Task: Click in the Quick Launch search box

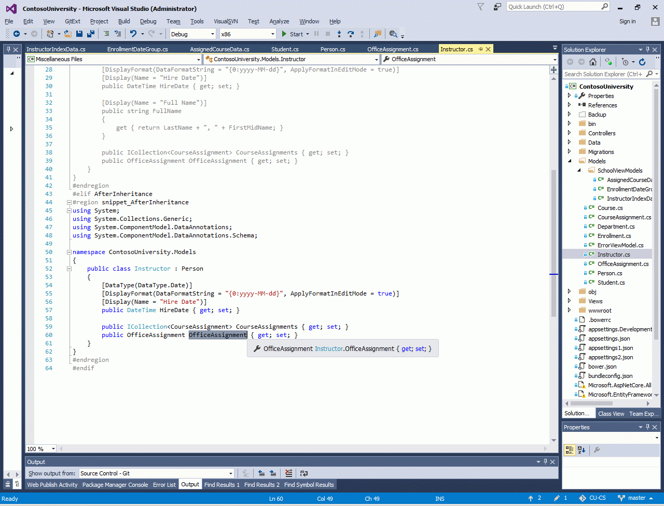Action: [554, 7]
